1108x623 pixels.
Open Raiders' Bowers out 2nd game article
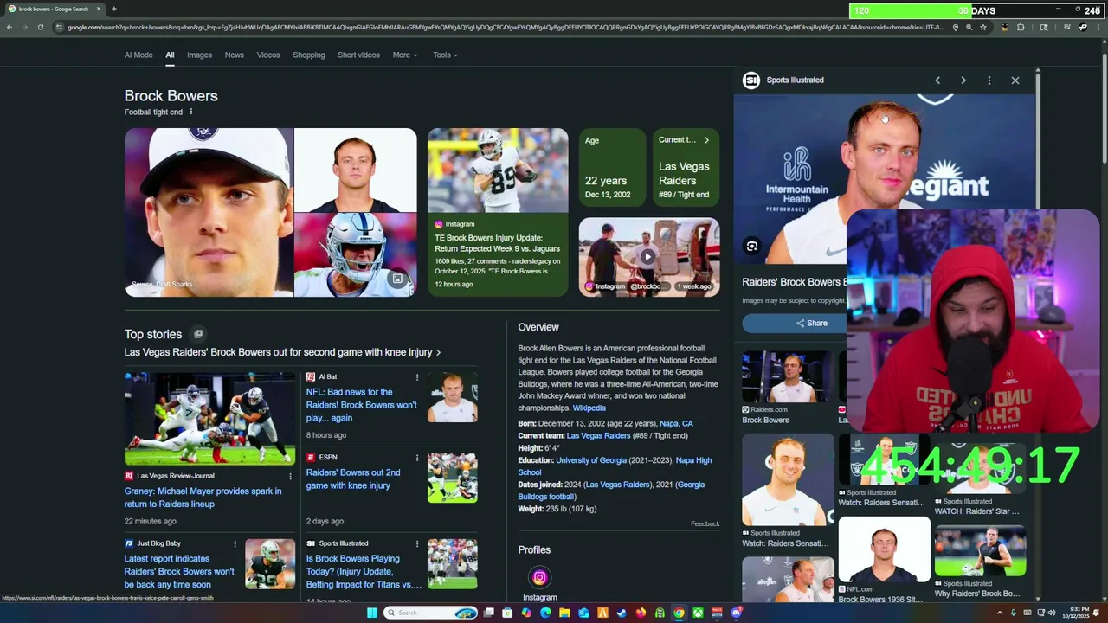tap(353, 479)
